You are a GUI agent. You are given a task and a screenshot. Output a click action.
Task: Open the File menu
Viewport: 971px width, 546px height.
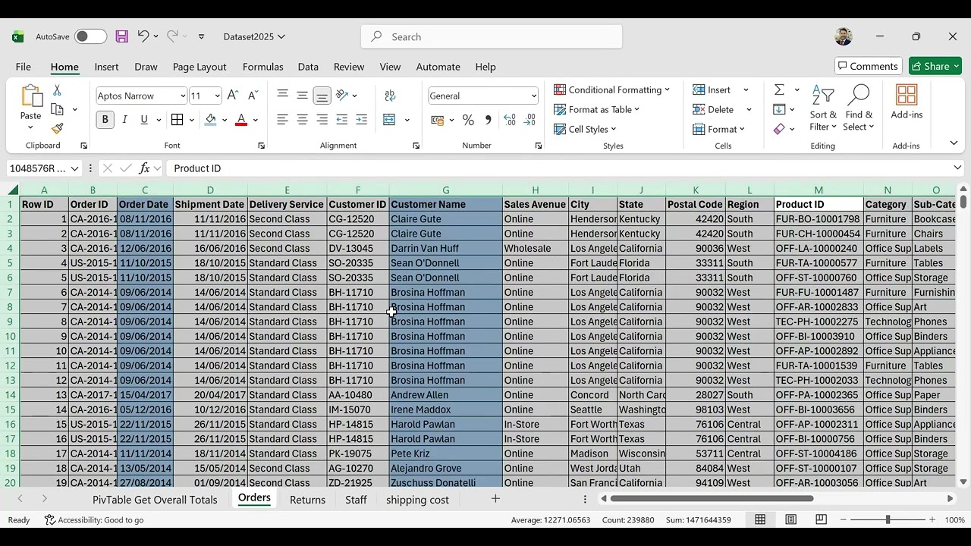click(x=24, y=67)
